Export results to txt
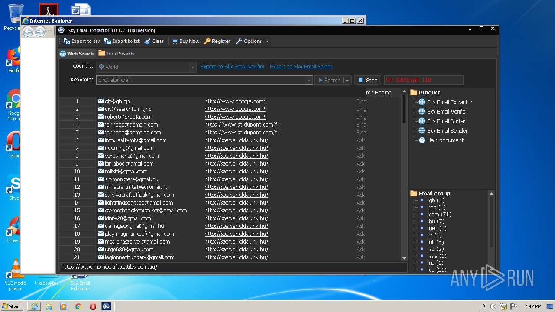This screenshot has height=312, width=555. pyautogui.click(x=122, y=41)
